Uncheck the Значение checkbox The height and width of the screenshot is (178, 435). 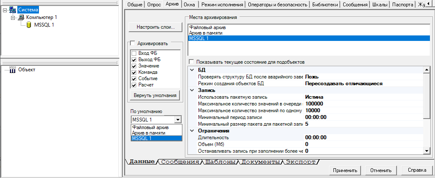(134, 66)
